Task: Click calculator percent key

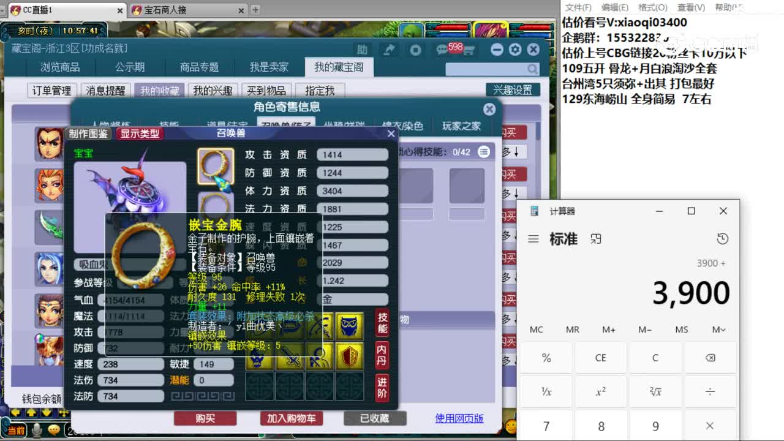Action: pyautogui.click(x=546, y=358)
